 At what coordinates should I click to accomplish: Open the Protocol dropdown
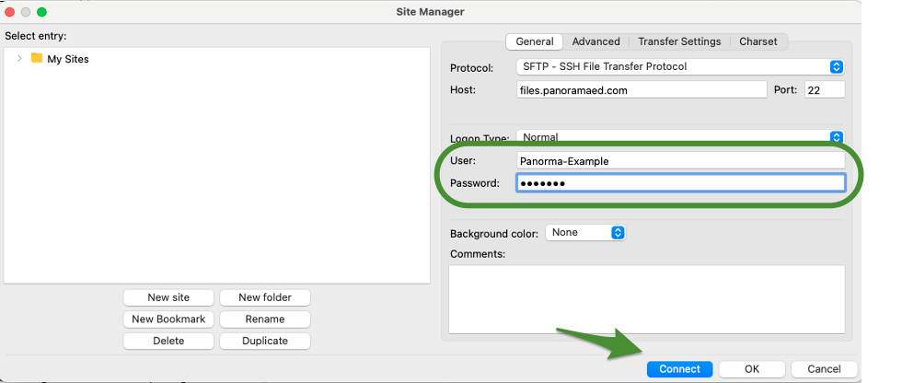pos(680,67)
